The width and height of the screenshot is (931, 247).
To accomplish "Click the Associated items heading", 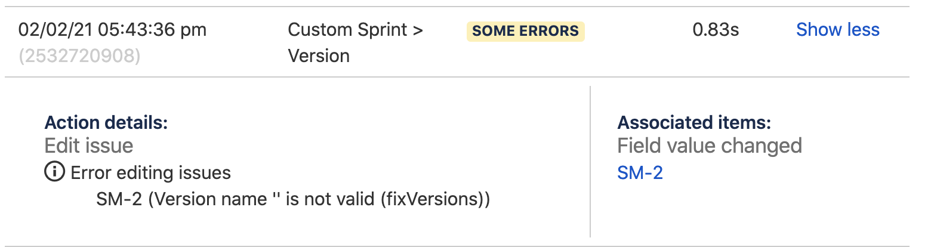I will tap(695, 123).
